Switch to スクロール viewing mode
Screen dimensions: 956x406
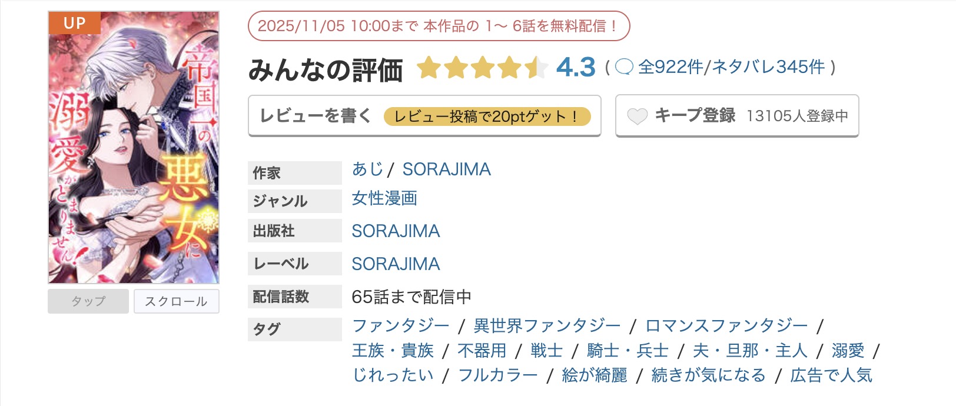coord(176,301)
